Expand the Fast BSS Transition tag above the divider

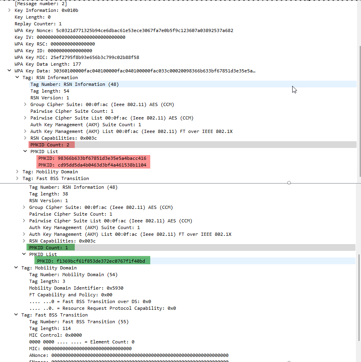click(17, 178)
